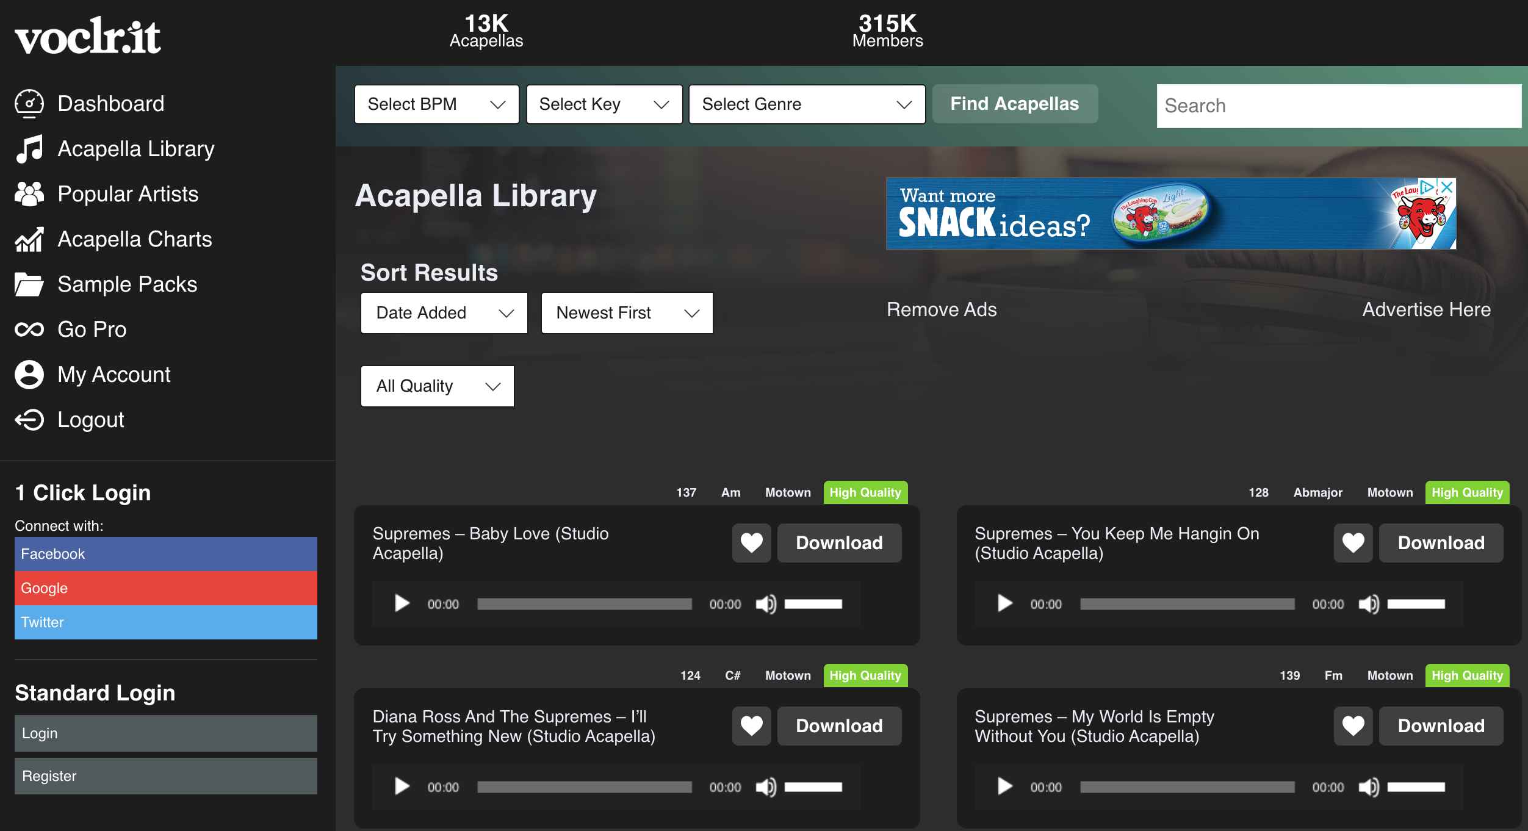Viewport: 1528px width, 831px height.
Task: Download Baby Love studio acapella
Action: 839,543
